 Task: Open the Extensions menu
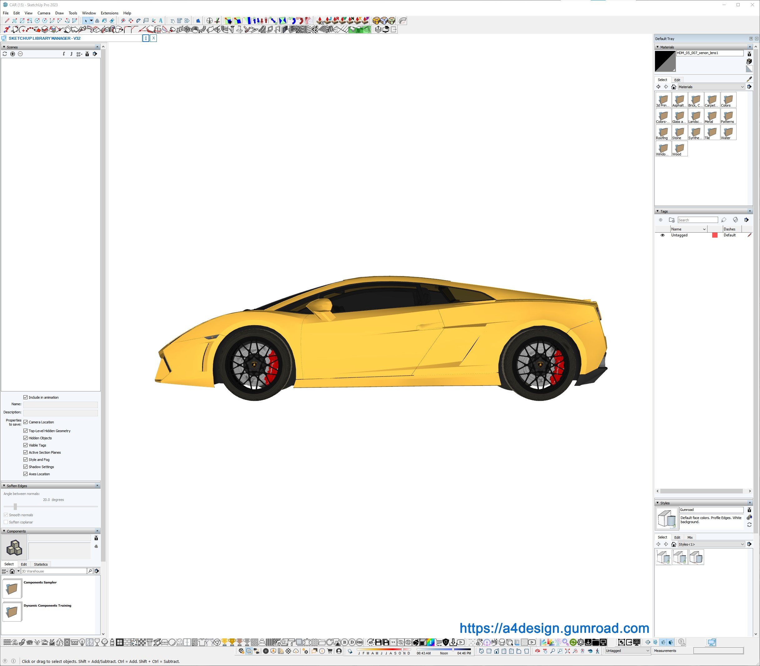pyautogui.click(x=110, y=13)
